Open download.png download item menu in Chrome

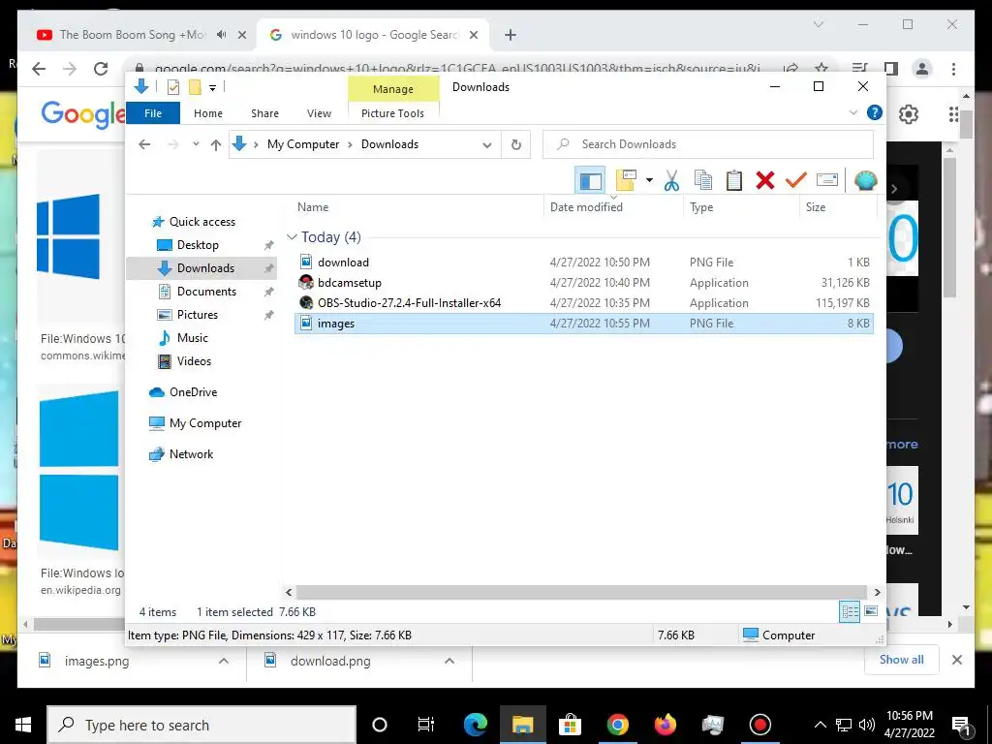click(x=449, y=661)
